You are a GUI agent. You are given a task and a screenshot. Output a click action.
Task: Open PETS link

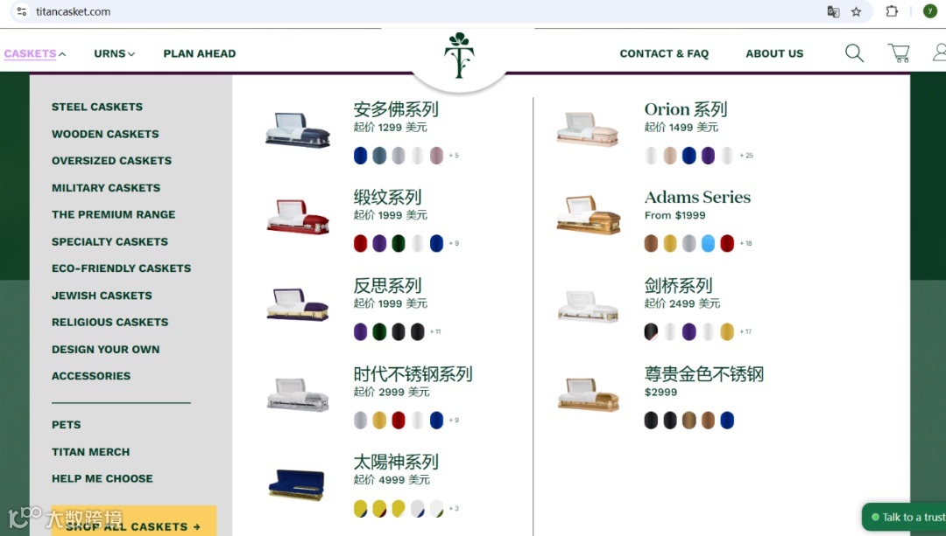(67, 425)
